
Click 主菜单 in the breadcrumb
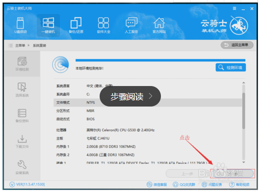pos(20,46)
